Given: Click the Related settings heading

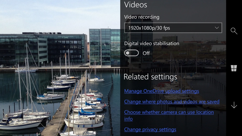Looking at the screenshot, I should click(150, 77).
